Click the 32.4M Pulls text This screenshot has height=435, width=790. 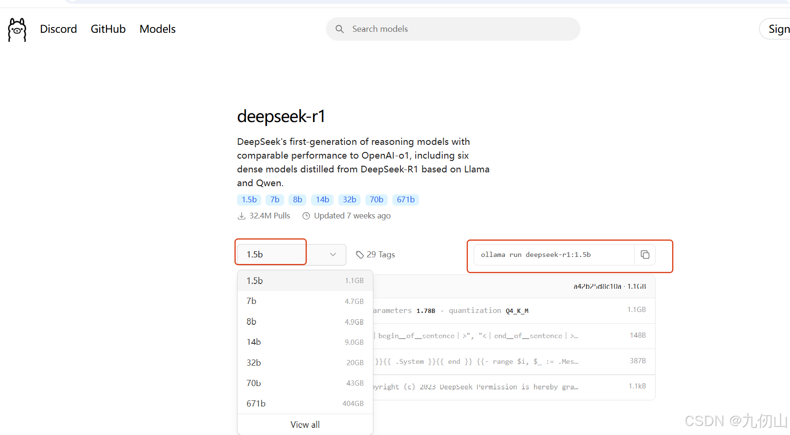coord(269,216)
